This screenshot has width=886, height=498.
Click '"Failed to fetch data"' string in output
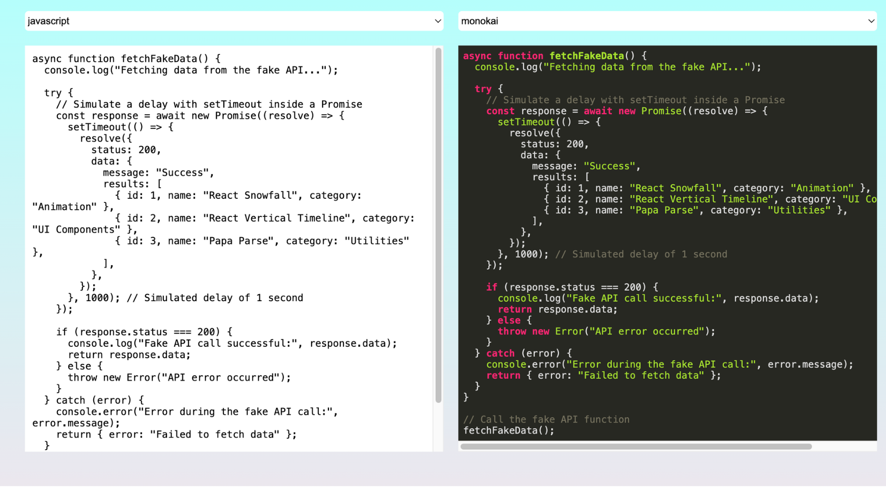click(641, 376)
